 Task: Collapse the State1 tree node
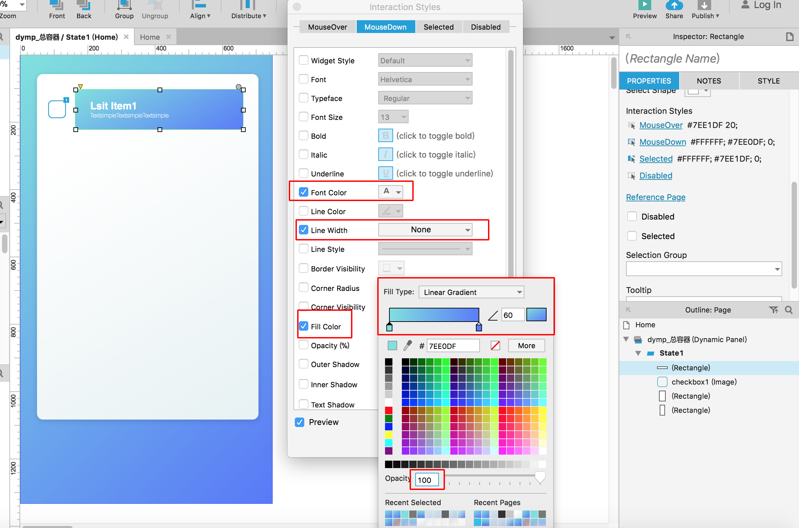click(x=638, y=353)
